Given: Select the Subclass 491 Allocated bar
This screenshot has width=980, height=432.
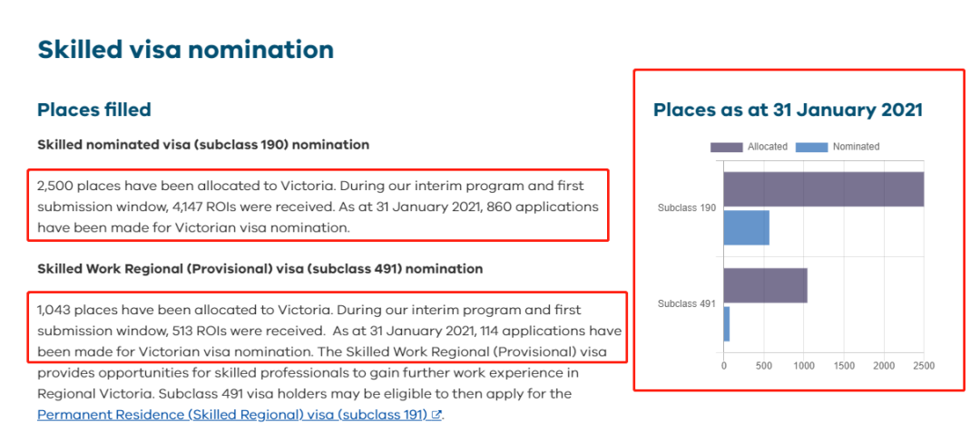Looking at the screenshot, I should pyautogui.click(x=765, y=285).
